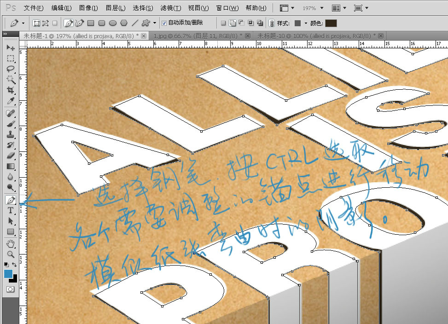448x324 pixels.
Task: Choose the Rounded Rectangle shape option
Action: tap(102, 23)
